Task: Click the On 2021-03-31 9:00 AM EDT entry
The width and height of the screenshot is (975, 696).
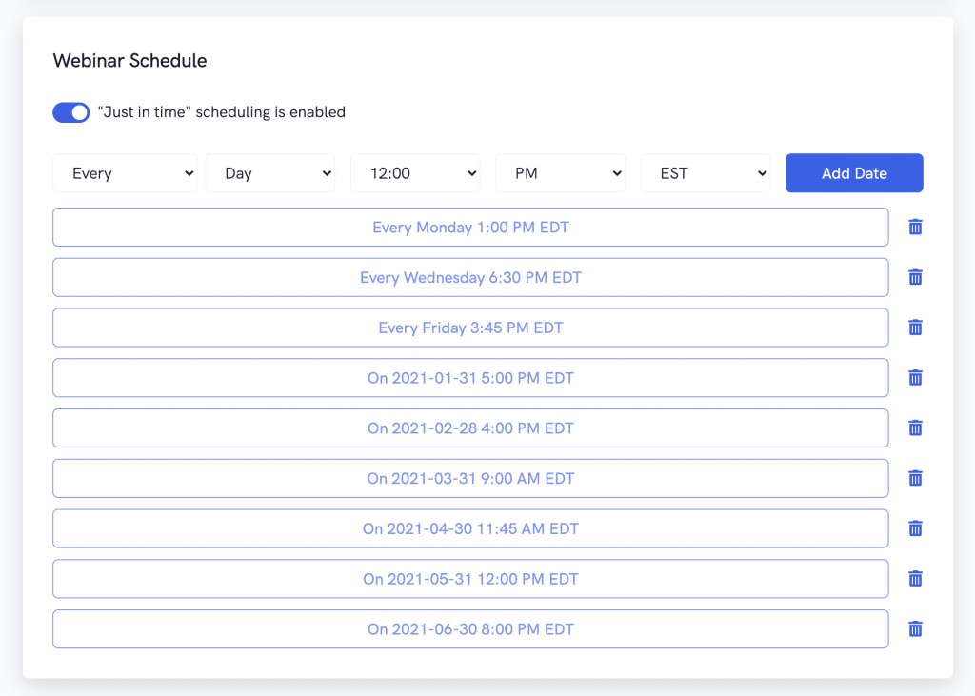Action: click(x=470, y=478)
